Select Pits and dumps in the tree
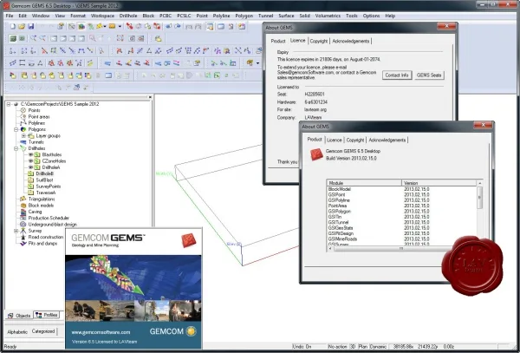 pos(42,243)
